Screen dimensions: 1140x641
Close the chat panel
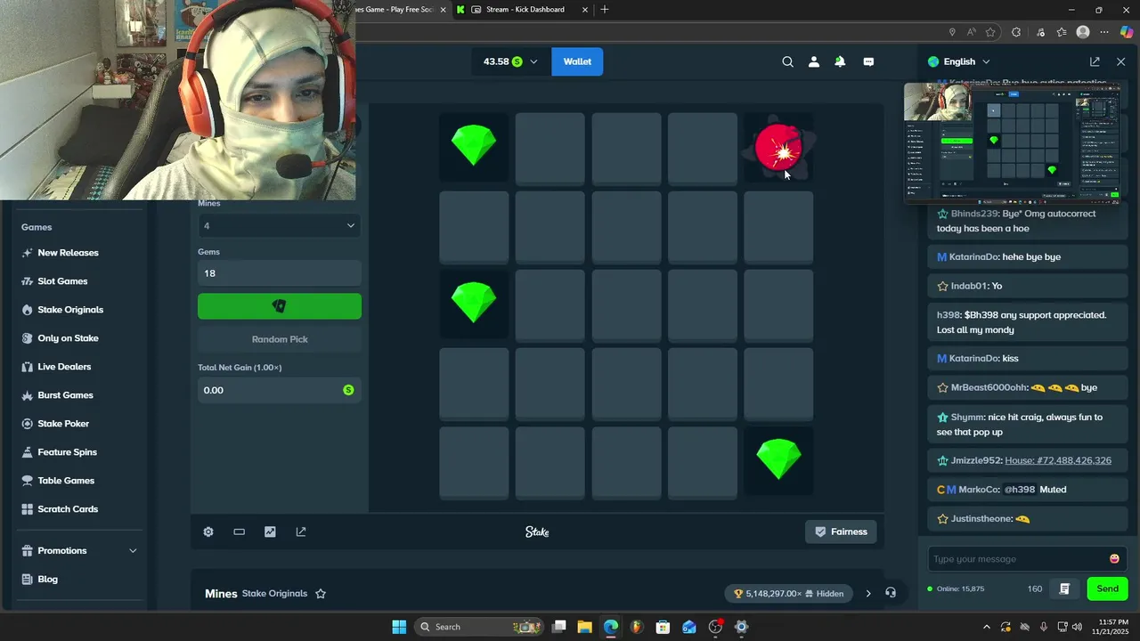1120,61
